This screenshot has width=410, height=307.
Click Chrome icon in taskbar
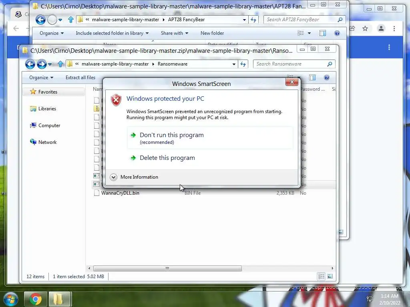click(x=36, y=299)
